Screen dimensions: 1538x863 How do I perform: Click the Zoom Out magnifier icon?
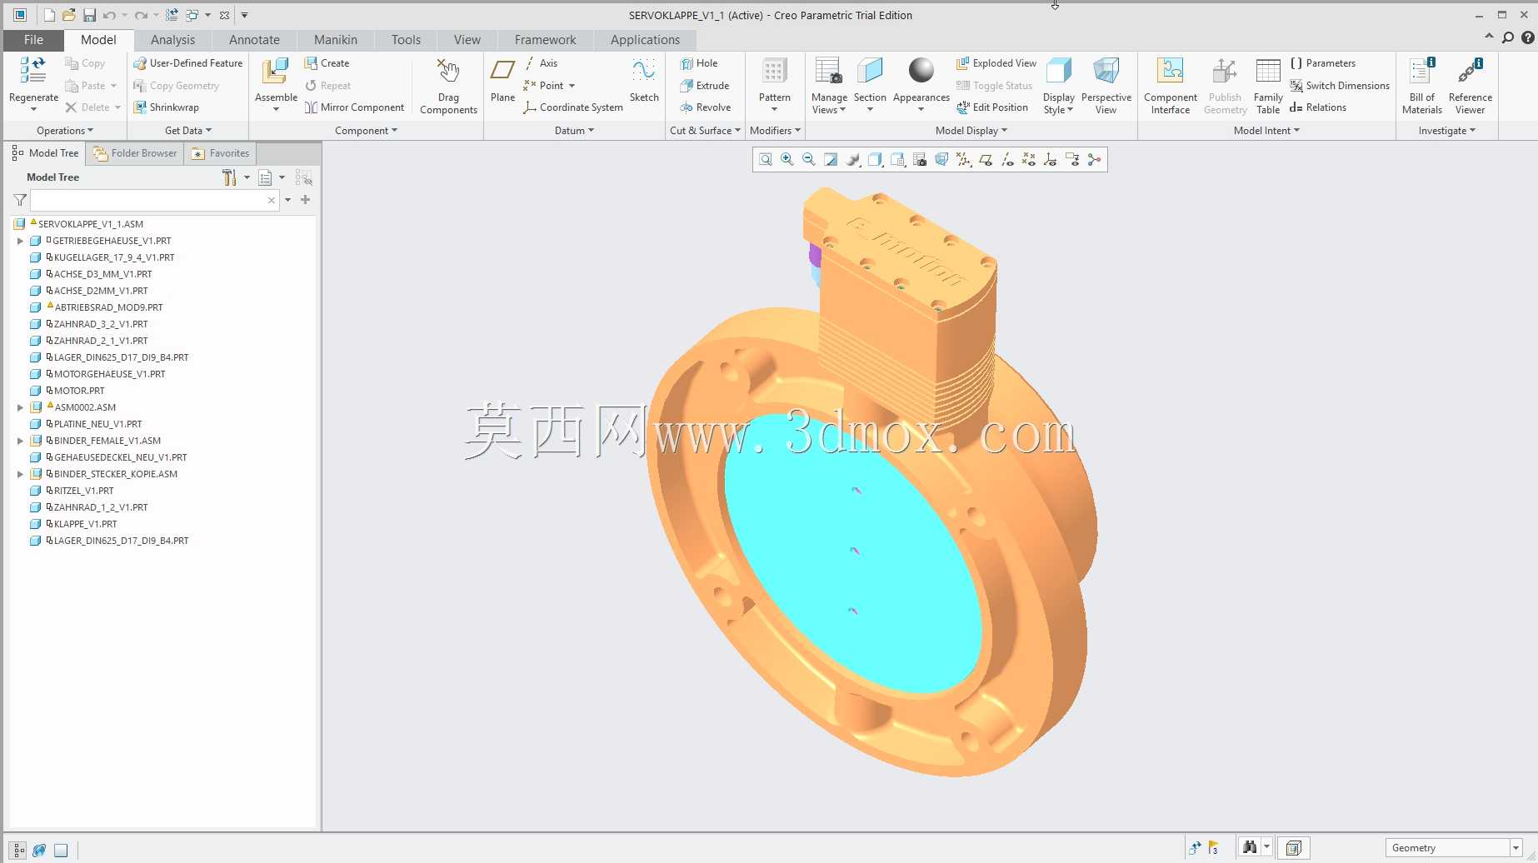[808, 160]
